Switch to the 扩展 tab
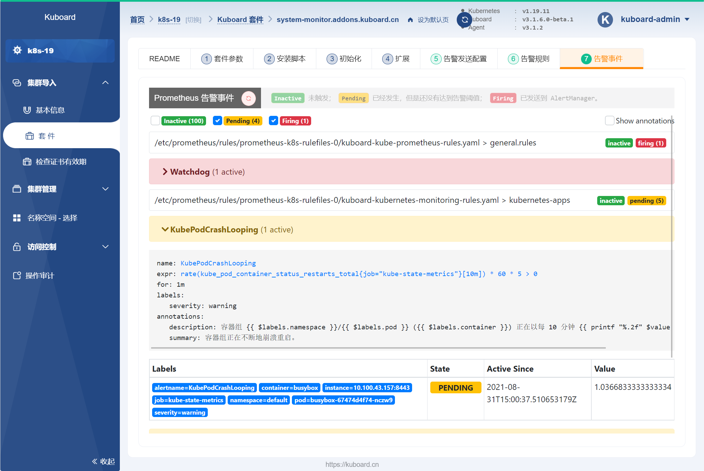704x471 pixels. coord(396,59)
